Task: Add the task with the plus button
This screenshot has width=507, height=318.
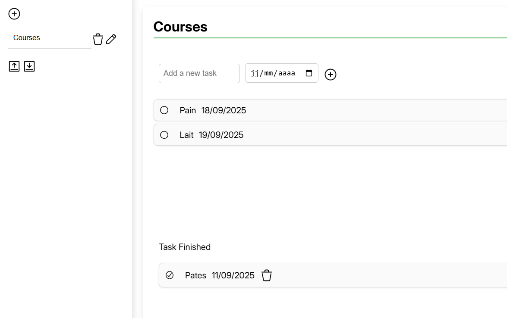Action: (331, 75)
